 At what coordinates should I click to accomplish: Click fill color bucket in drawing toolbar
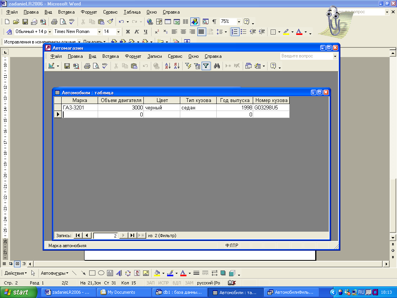[x=157, y=273]
